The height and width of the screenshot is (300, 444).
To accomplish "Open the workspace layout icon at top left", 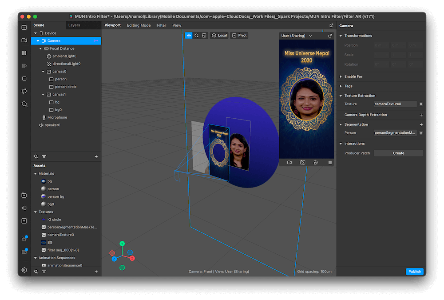I will pos(24,28).
